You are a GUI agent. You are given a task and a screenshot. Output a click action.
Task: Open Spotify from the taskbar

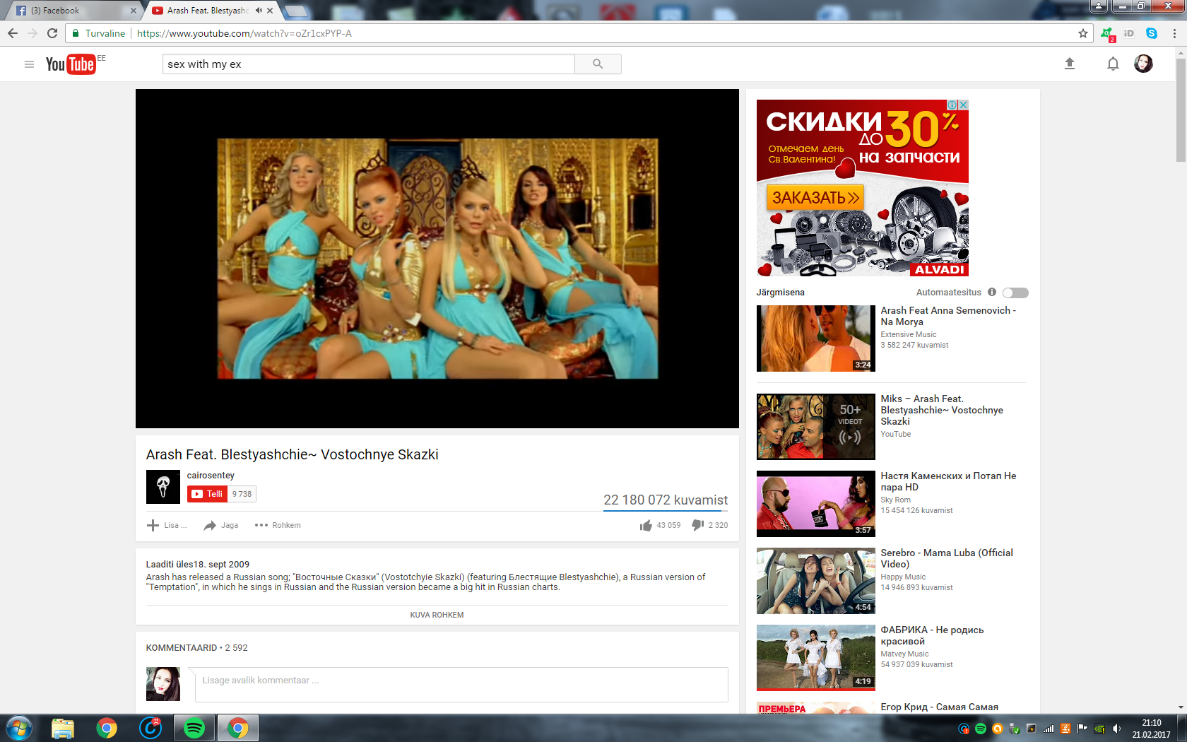(x=194, y=728)
